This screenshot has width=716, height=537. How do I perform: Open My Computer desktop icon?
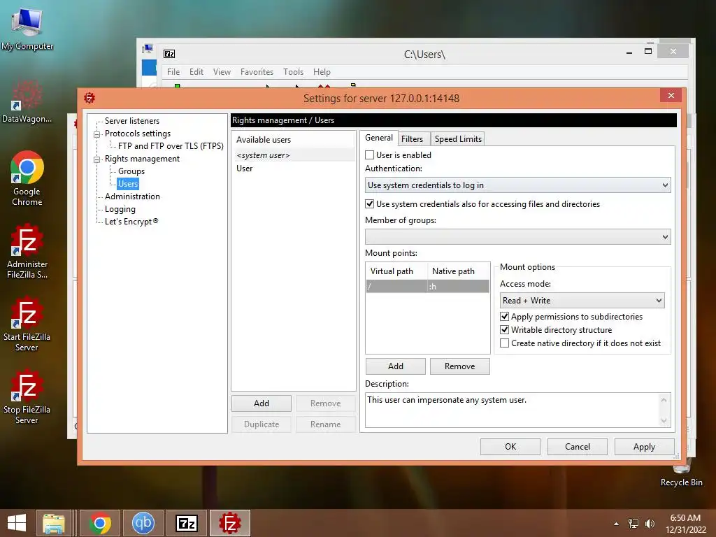pos(27,28)
